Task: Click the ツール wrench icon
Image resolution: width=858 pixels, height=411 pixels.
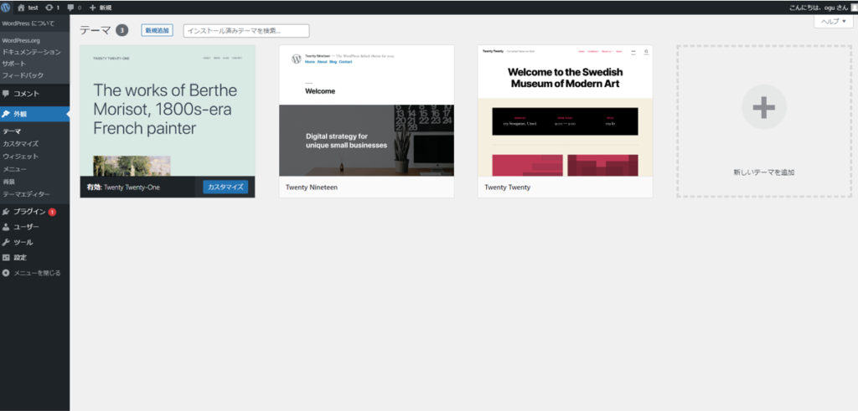Action: 6,242
